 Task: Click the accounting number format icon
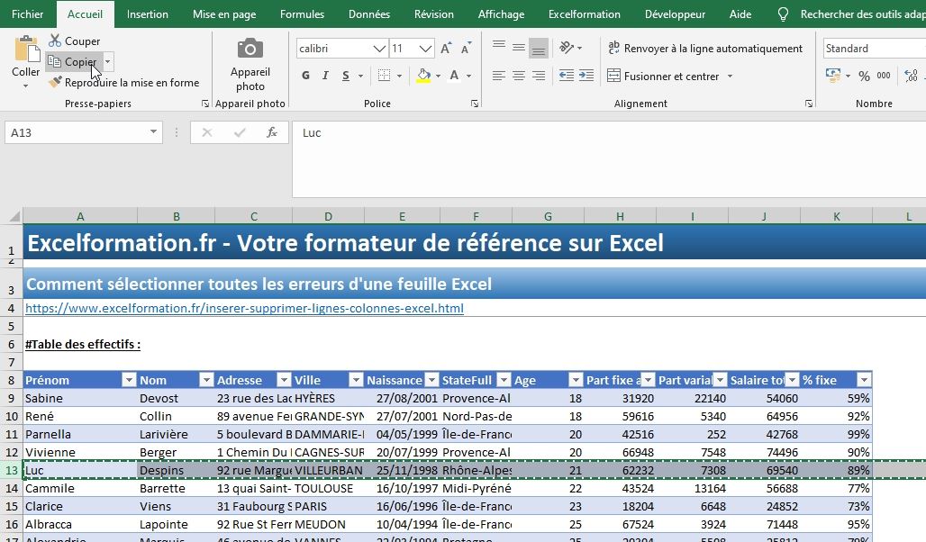click(833, 76)
